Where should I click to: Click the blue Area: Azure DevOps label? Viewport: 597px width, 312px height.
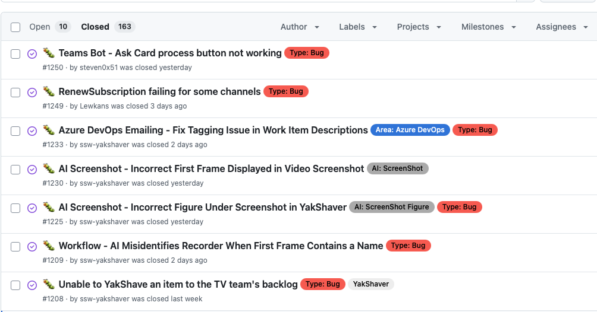(x=410, y=130)
